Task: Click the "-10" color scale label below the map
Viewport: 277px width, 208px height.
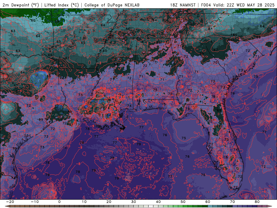Action: [35, 202]
